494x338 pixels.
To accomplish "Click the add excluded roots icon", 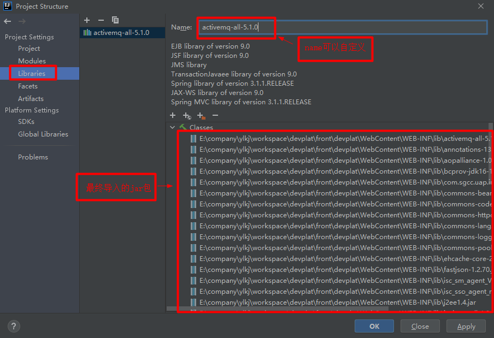I will tap(201, 116).
